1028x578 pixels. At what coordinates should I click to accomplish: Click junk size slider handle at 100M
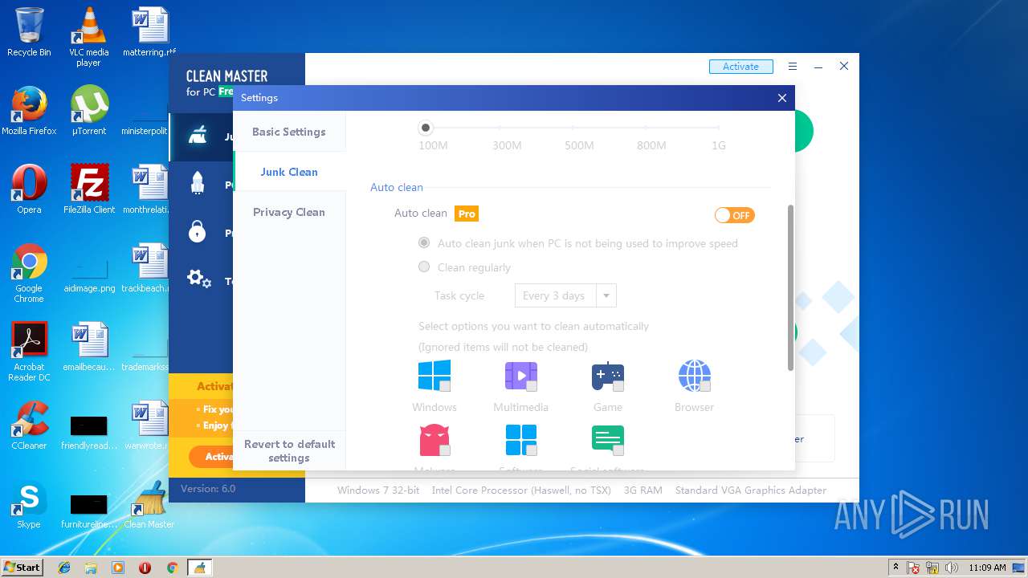click(x=426, y=128)
